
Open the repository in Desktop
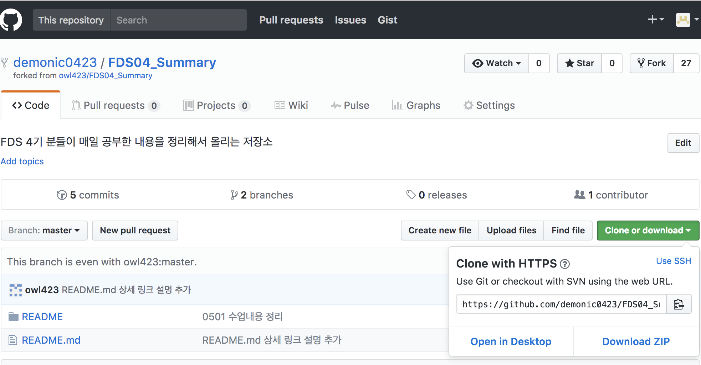[511, 342]
